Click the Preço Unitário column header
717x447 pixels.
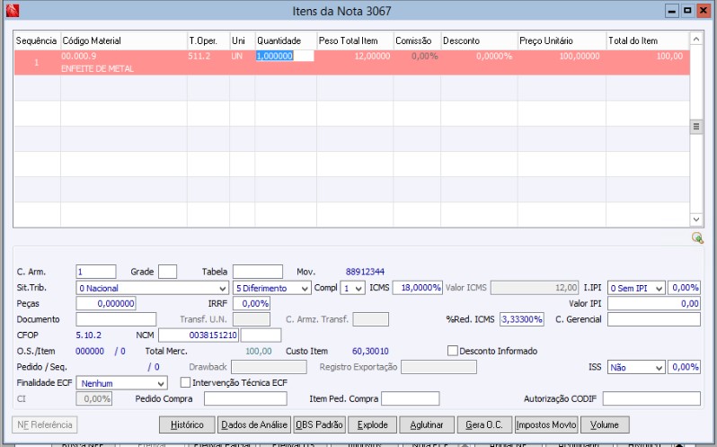pyautogui.click(x=562, y=40)
